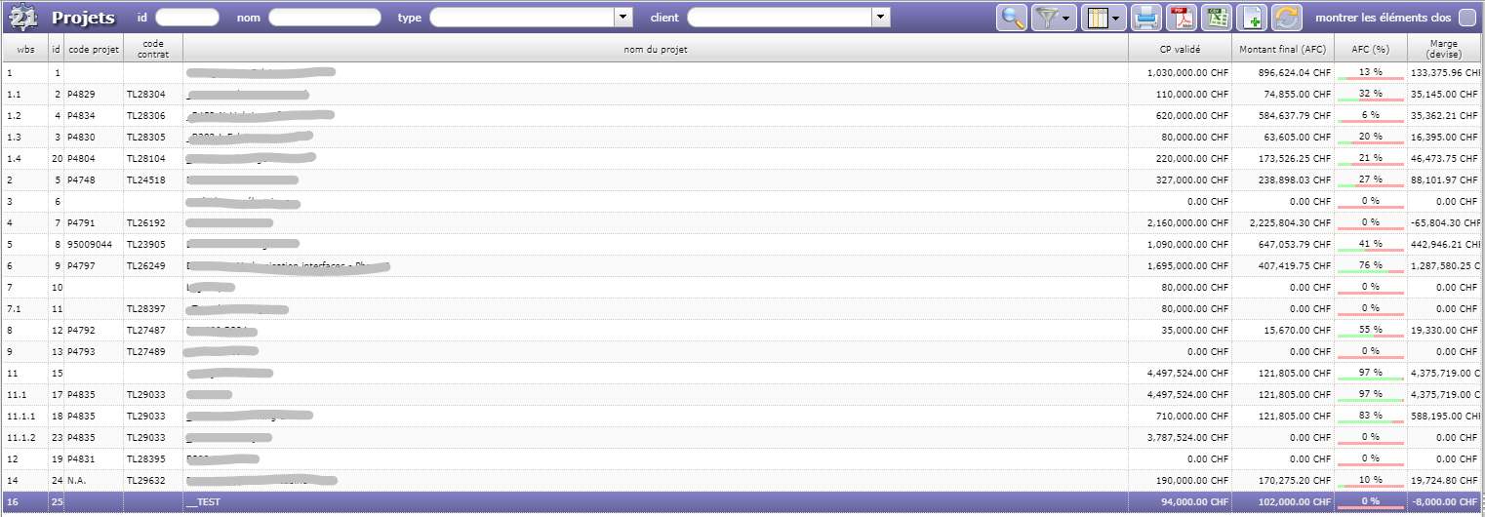Click amount 647,053.79 CHF
This screenshot has width=1485, height=517.
[1295, 245]
